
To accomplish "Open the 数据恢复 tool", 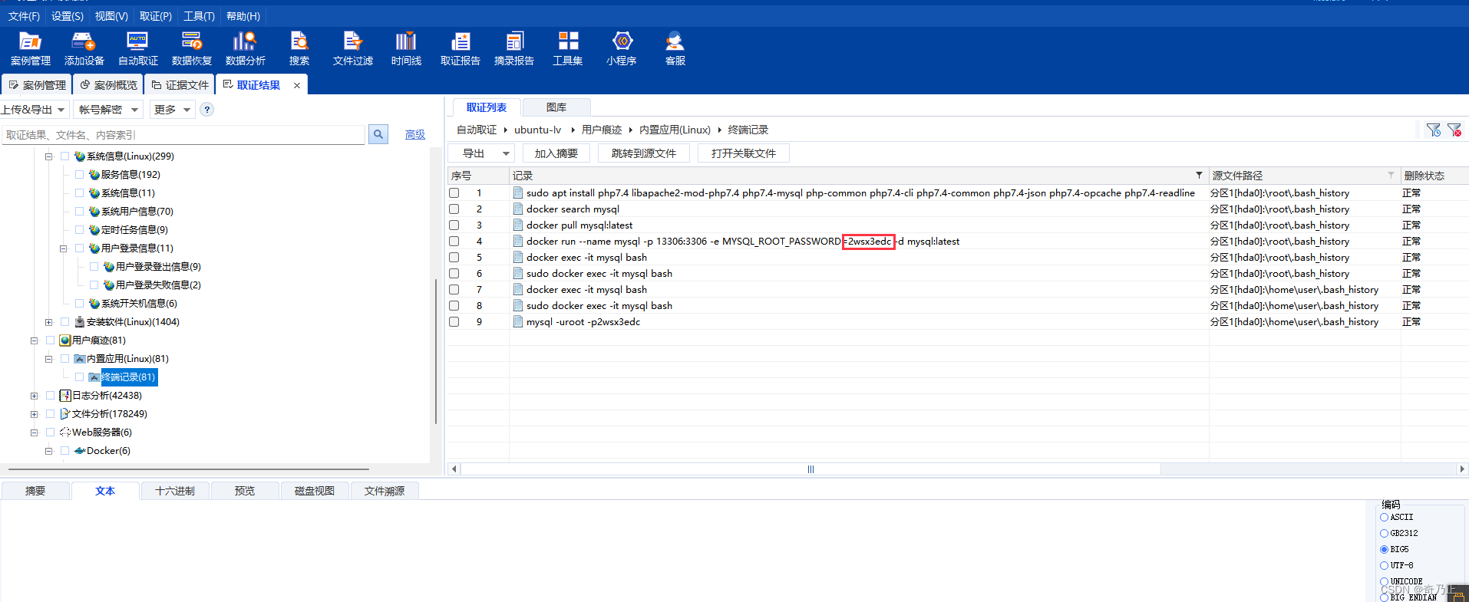I will tap(191, 49).
